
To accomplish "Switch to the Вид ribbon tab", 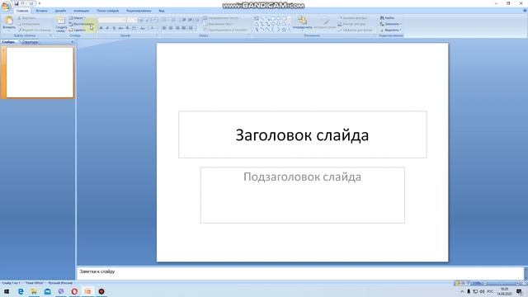I will click(x=162, y=11).
